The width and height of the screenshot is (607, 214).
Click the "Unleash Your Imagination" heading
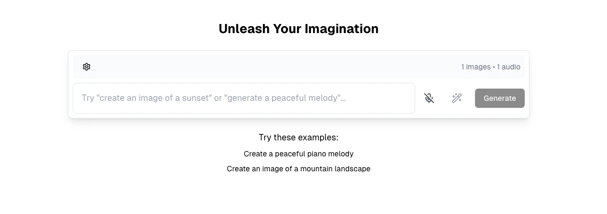coord(299,29)
